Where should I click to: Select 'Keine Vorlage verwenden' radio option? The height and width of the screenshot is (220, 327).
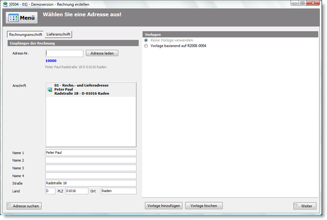tap(146, 40)
